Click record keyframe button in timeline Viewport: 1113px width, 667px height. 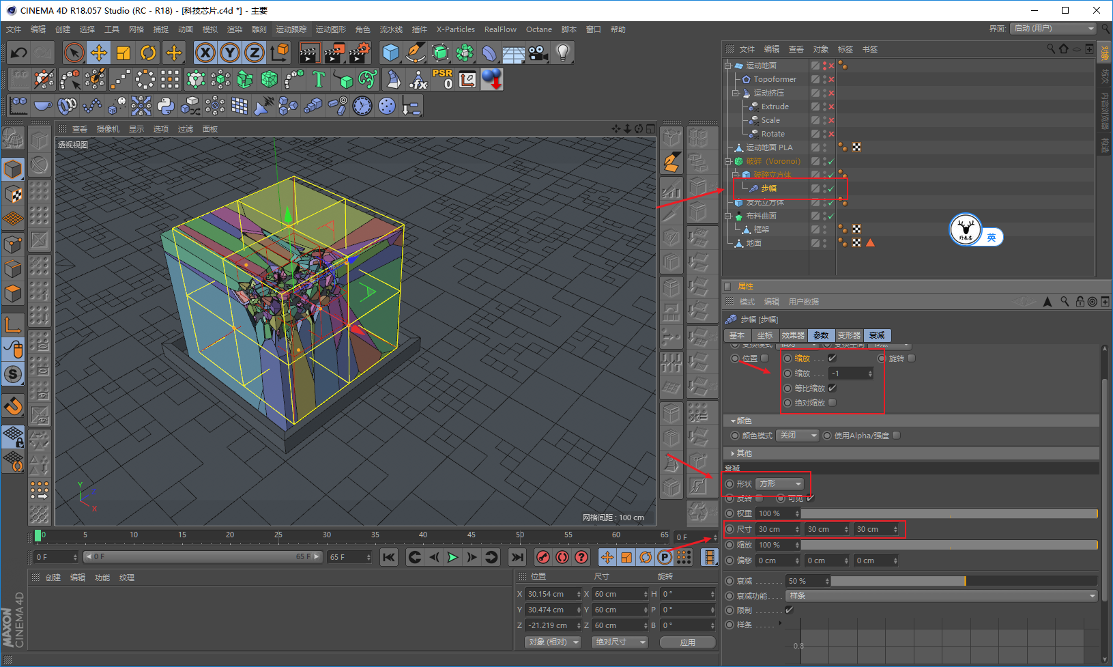click(543, 557)
